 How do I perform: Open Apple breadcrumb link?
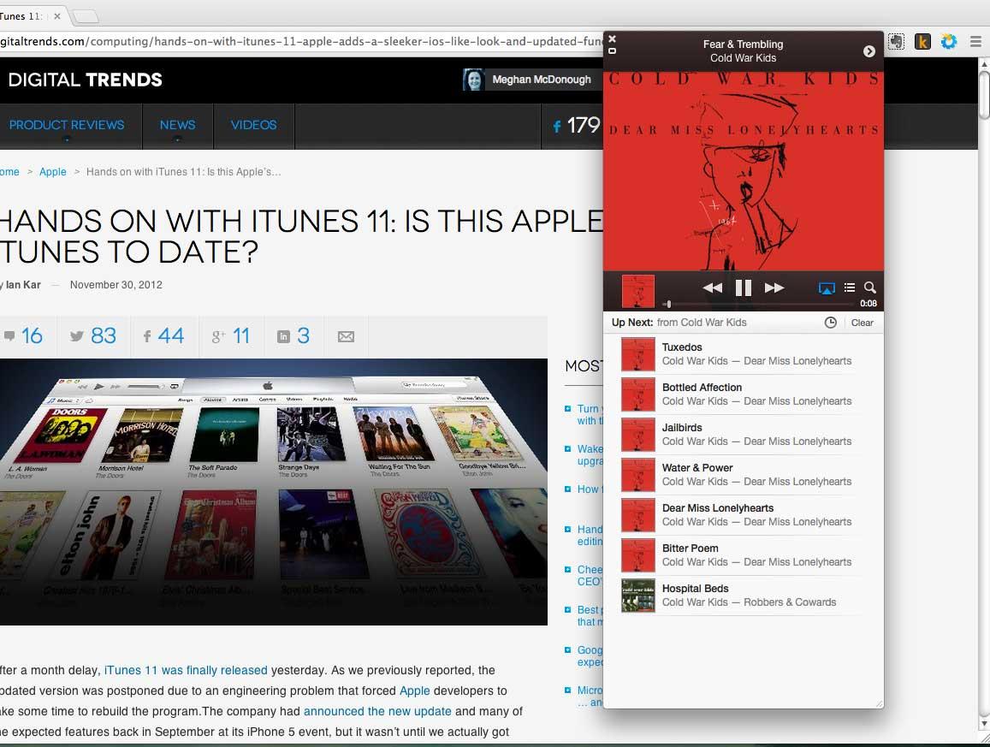52,172
